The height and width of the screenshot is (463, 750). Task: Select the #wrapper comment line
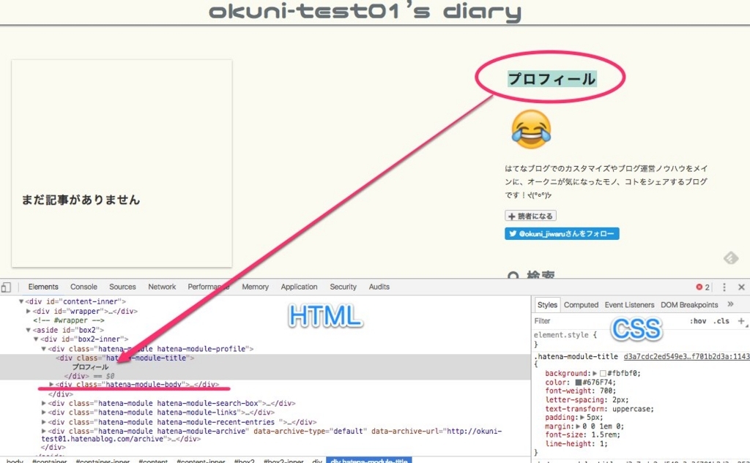[69, 320]
